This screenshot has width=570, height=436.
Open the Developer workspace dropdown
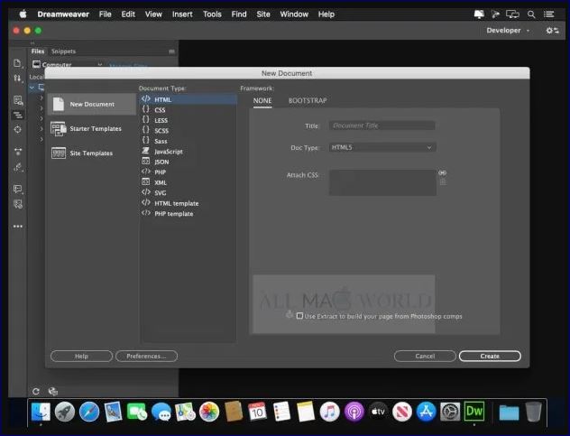[508, 31]
